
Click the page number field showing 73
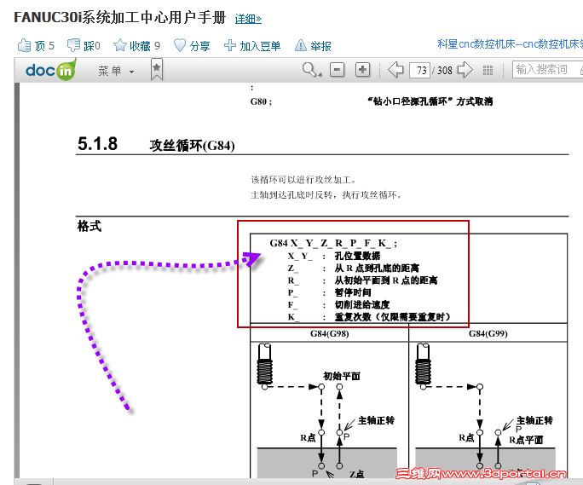[419, 70]
